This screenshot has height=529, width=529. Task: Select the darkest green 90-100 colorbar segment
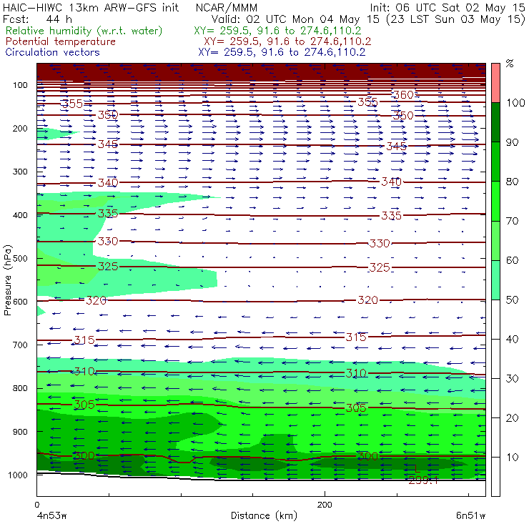coord(495,122)
